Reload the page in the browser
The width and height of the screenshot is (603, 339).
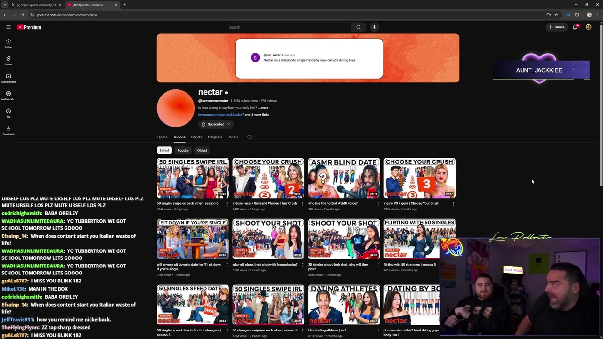click(x=22, y=15)
